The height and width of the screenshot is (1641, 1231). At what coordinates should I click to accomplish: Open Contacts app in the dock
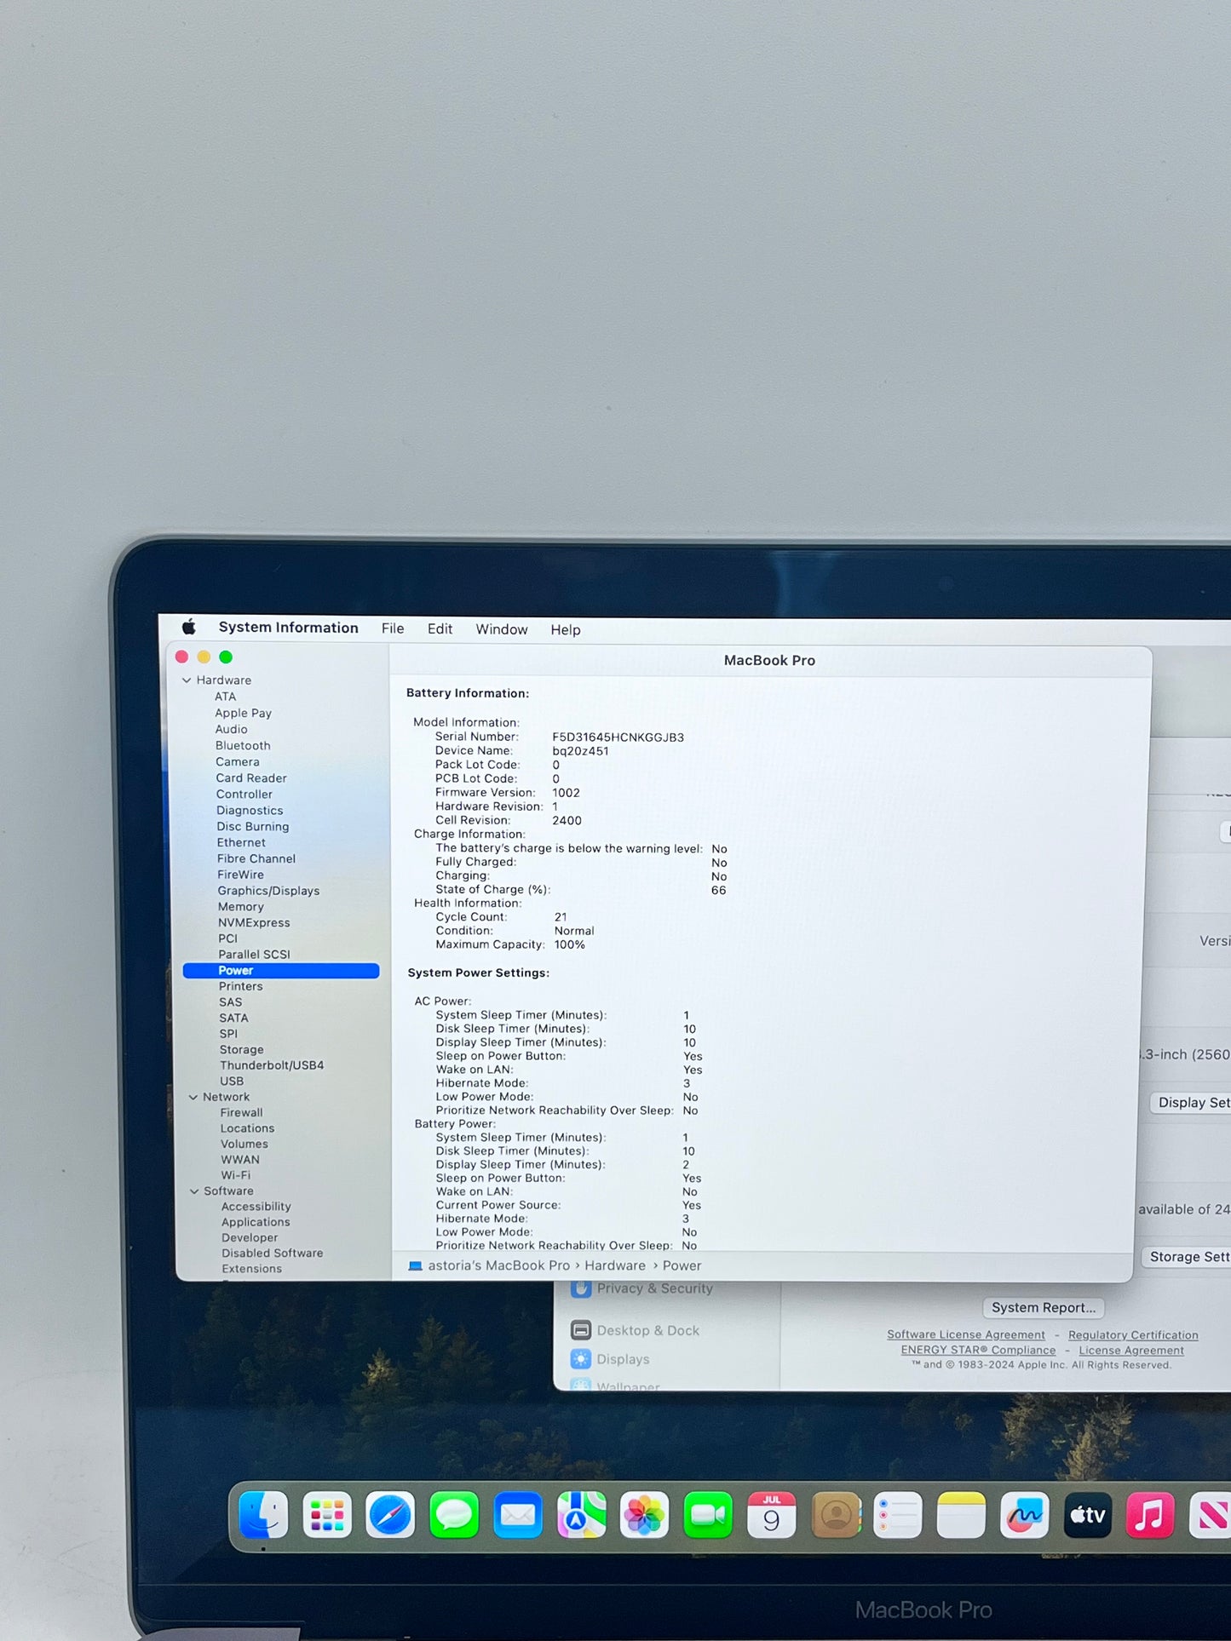pyautogui.click(x=836, y=1515)
